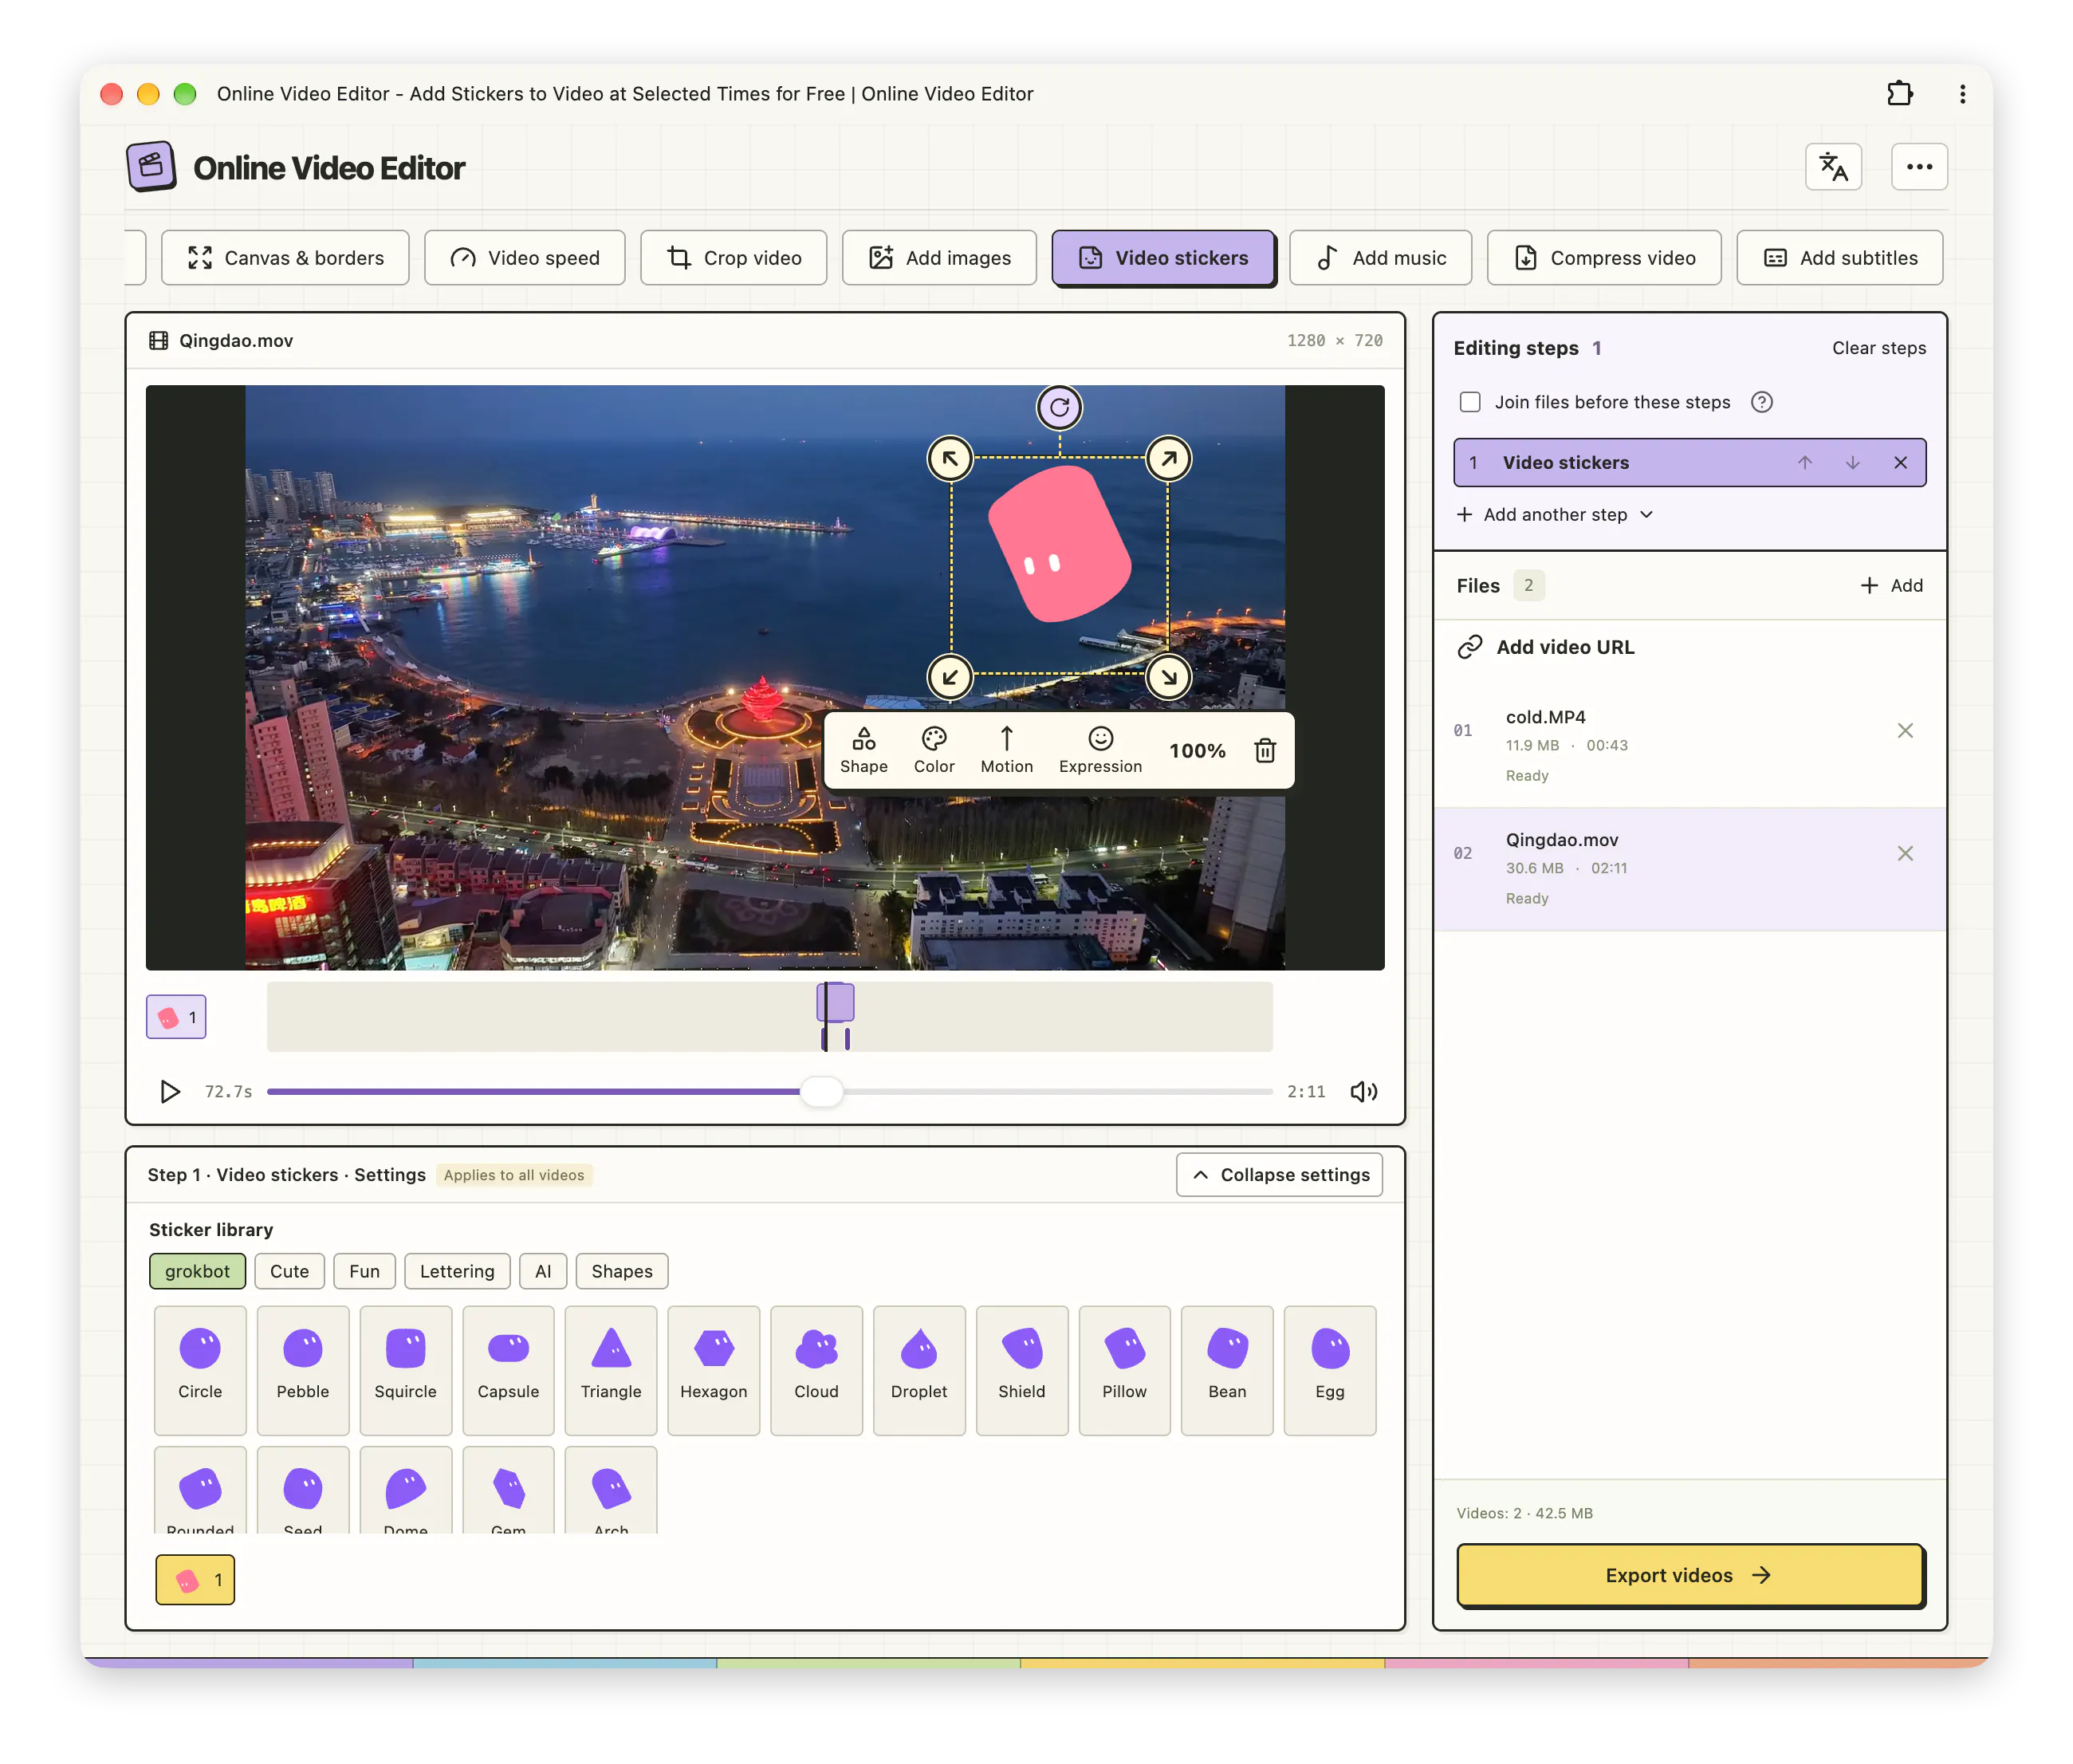Click the bottom-right resize handle of the sticker
Viewport: 2073px width, 1764px height.
tap(1167, 677)
